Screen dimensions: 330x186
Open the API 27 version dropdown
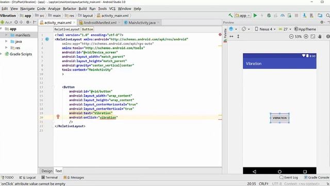tap(285, 29)
